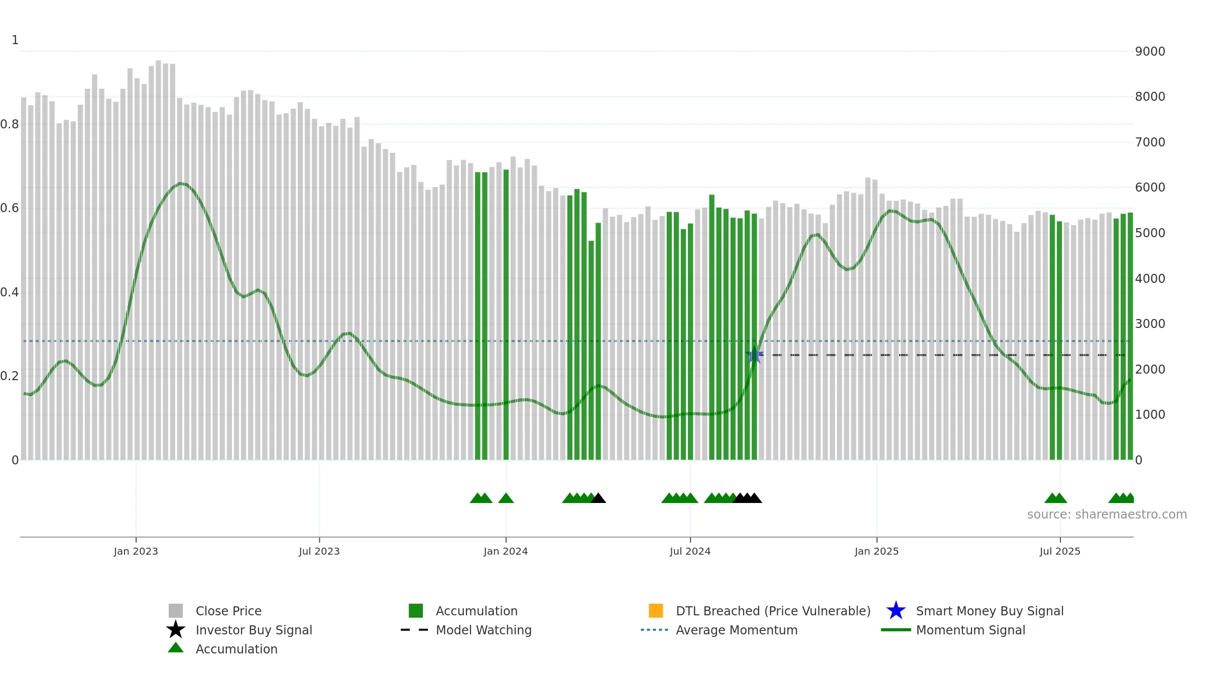Click the blue star marker on the chart
Screen dimensions: 1205x677
point(754,355)
